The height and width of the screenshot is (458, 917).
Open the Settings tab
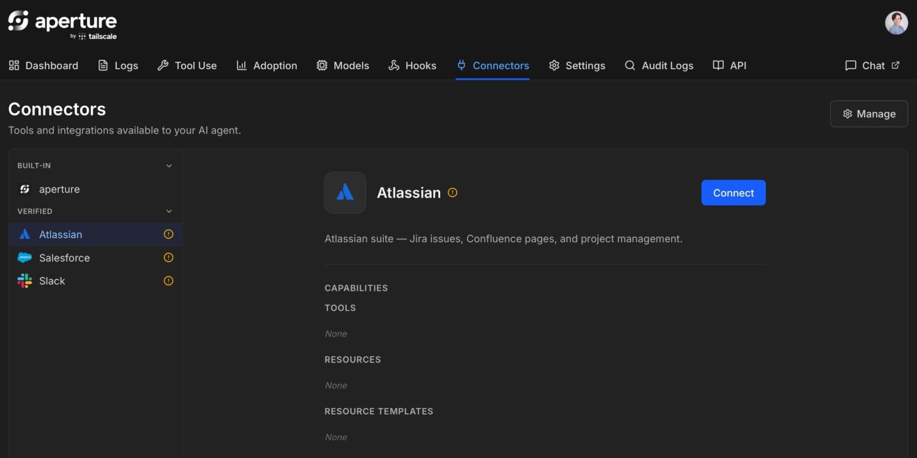[577, 65]
